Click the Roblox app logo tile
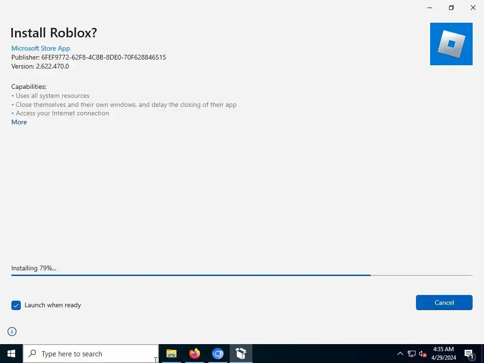The width and height of the screenshot is (484, 363). (451, 44)
